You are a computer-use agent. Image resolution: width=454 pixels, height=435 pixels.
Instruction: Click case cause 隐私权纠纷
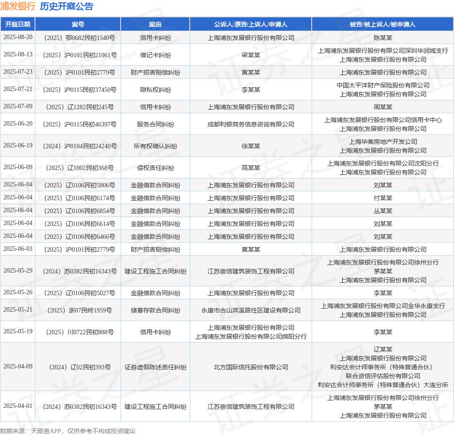[156, 90]
